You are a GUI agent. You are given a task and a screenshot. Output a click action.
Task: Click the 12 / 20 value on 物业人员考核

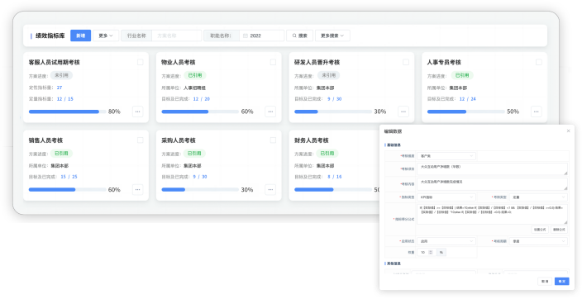pos(202,99)
